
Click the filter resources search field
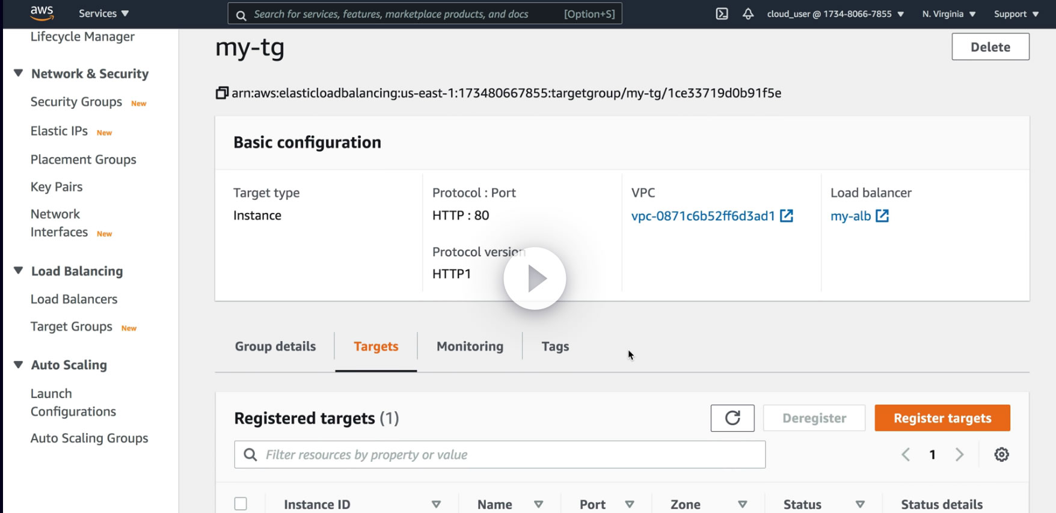[499, 455]
